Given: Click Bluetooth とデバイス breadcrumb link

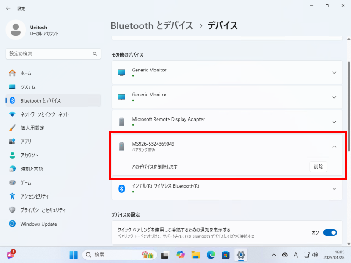Looking at the screenshot, I should click(152, 25).
